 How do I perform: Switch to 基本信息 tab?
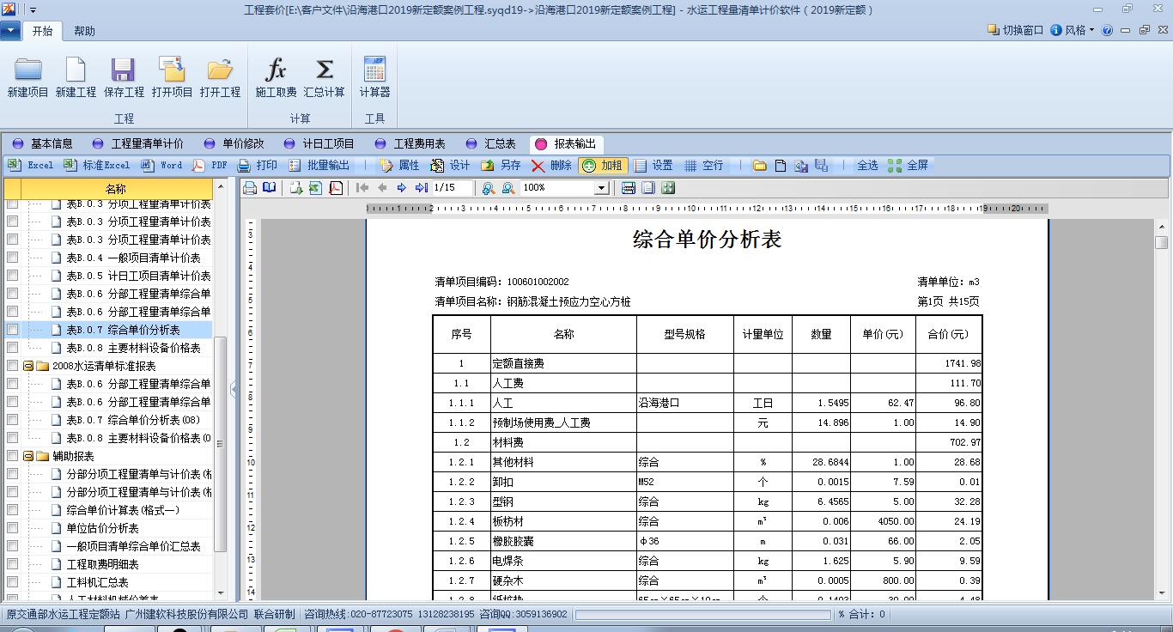point(43,143)
